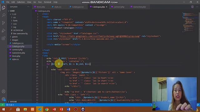Switch to the Gamestore.php tab
200x112 pixels.
[139, 7]
